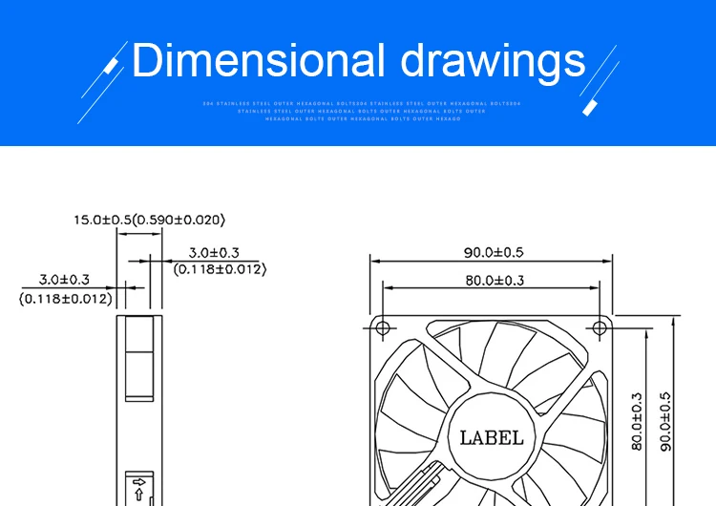Viewport: 716px width, 506px height.
Task: Select the 15.0±0.5(0.590±0.020) thickness dimension
Action: coord(149,221)
